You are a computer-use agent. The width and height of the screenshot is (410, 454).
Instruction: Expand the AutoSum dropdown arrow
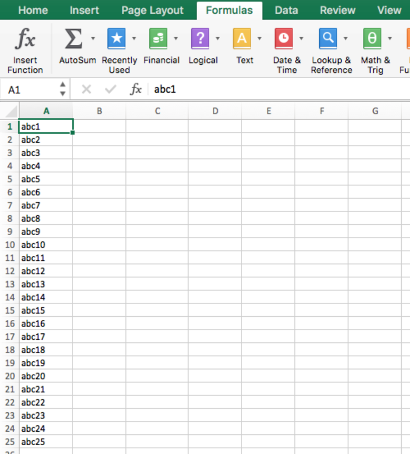(93, 38)
